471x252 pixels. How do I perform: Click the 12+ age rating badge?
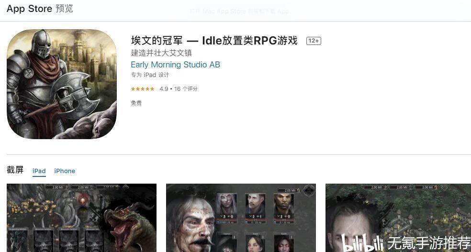click(314, 41)
